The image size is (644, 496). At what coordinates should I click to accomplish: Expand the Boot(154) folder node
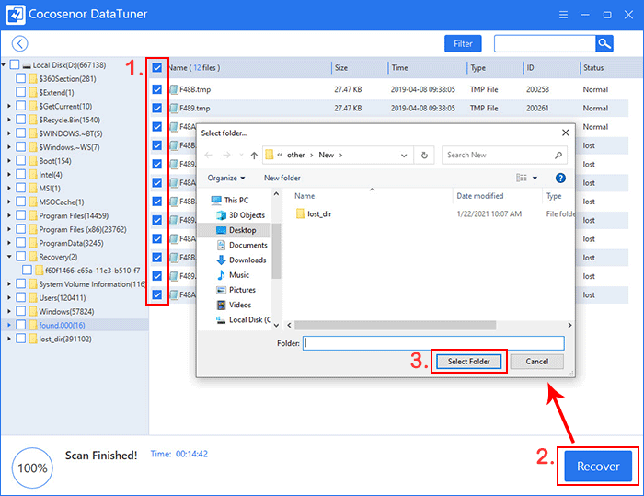[x=9, y=161]
